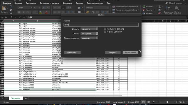Cut selection with scissors icon
Image resolution: width=188 pixels, height=105 pixels.
click(11, 6)
